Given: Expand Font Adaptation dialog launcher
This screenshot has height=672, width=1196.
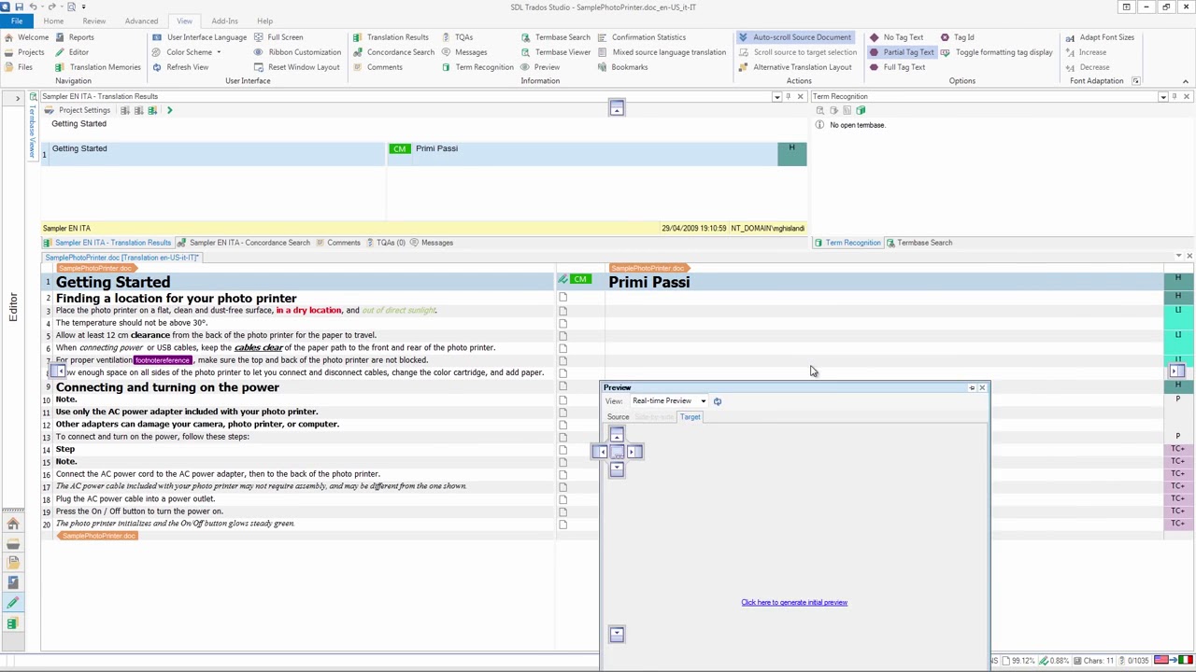Looking at the screenshot, I should pos(1135,81).
